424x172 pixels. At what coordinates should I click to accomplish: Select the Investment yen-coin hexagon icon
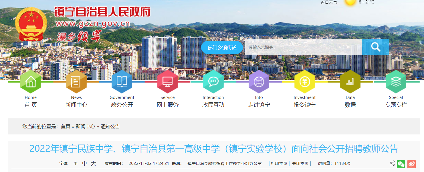click(x=304, y=82)
